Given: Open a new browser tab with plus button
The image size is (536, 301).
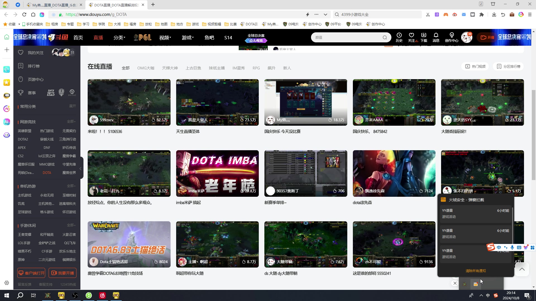Looking at the screenshot, I should coord(153,5).
